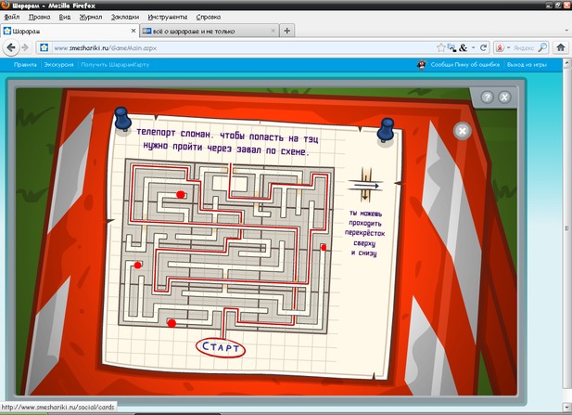This screenshot has width=572, height=415.
Task: Go back using the browser back arrow
Action: coord(11,47)
